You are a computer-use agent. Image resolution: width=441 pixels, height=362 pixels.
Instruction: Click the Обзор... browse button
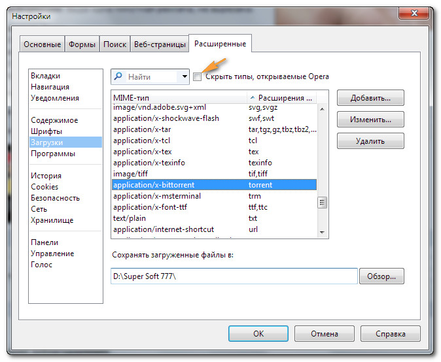pos(381,276)
